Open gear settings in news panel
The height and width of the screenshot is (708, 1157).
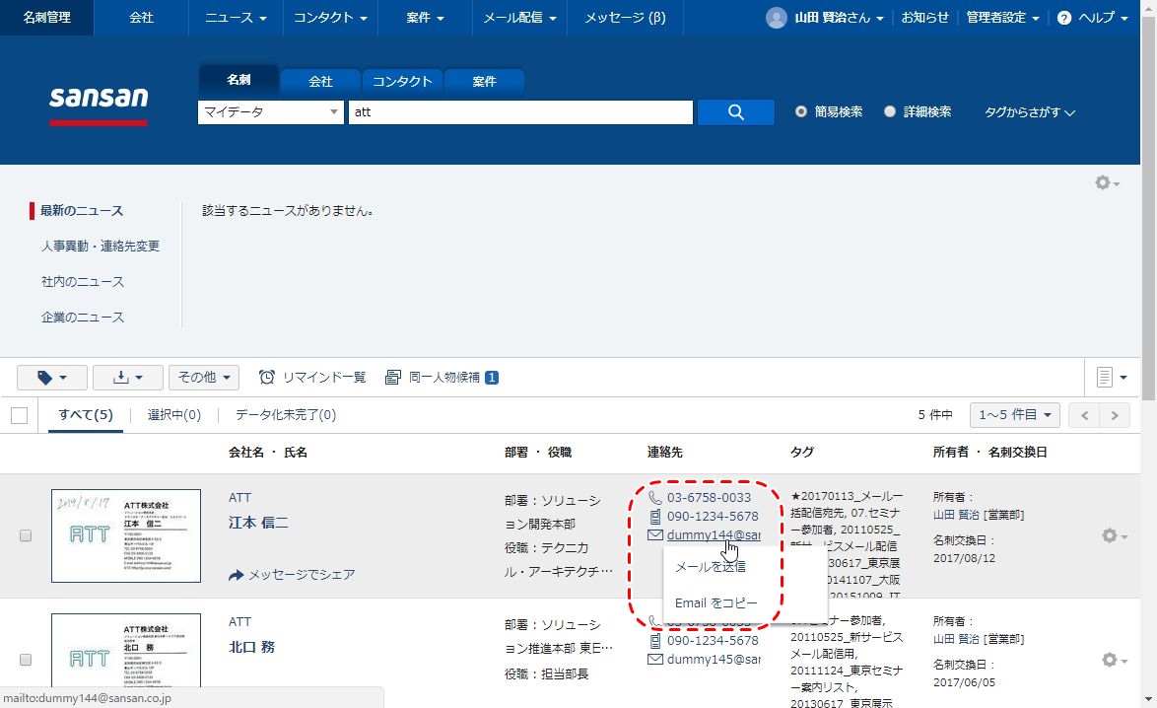point(1107,182)
